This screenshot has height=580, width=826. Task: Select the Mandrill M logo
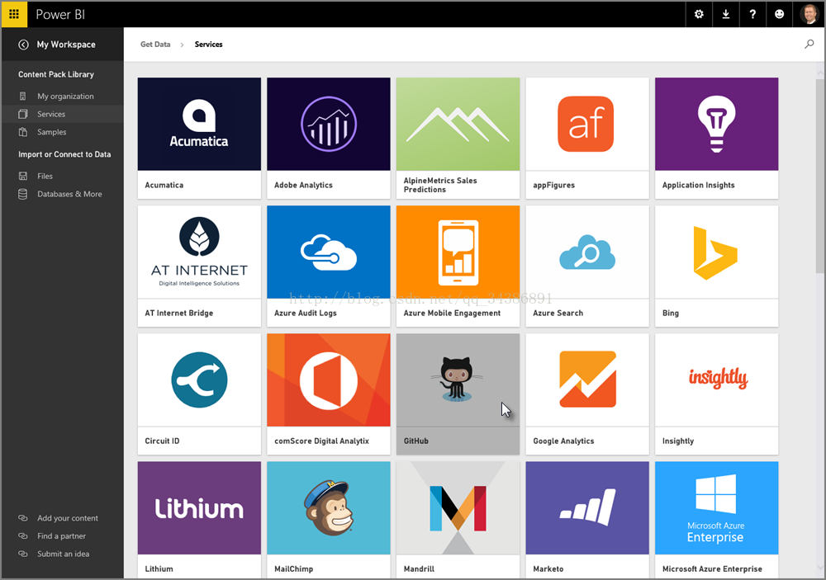click(x=458, y=508)
